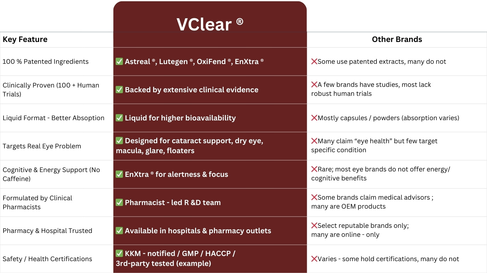This screenshot has width=487, height=273.
Task: Click the red X next to A few brands
Action: click(x=314, y=85)
